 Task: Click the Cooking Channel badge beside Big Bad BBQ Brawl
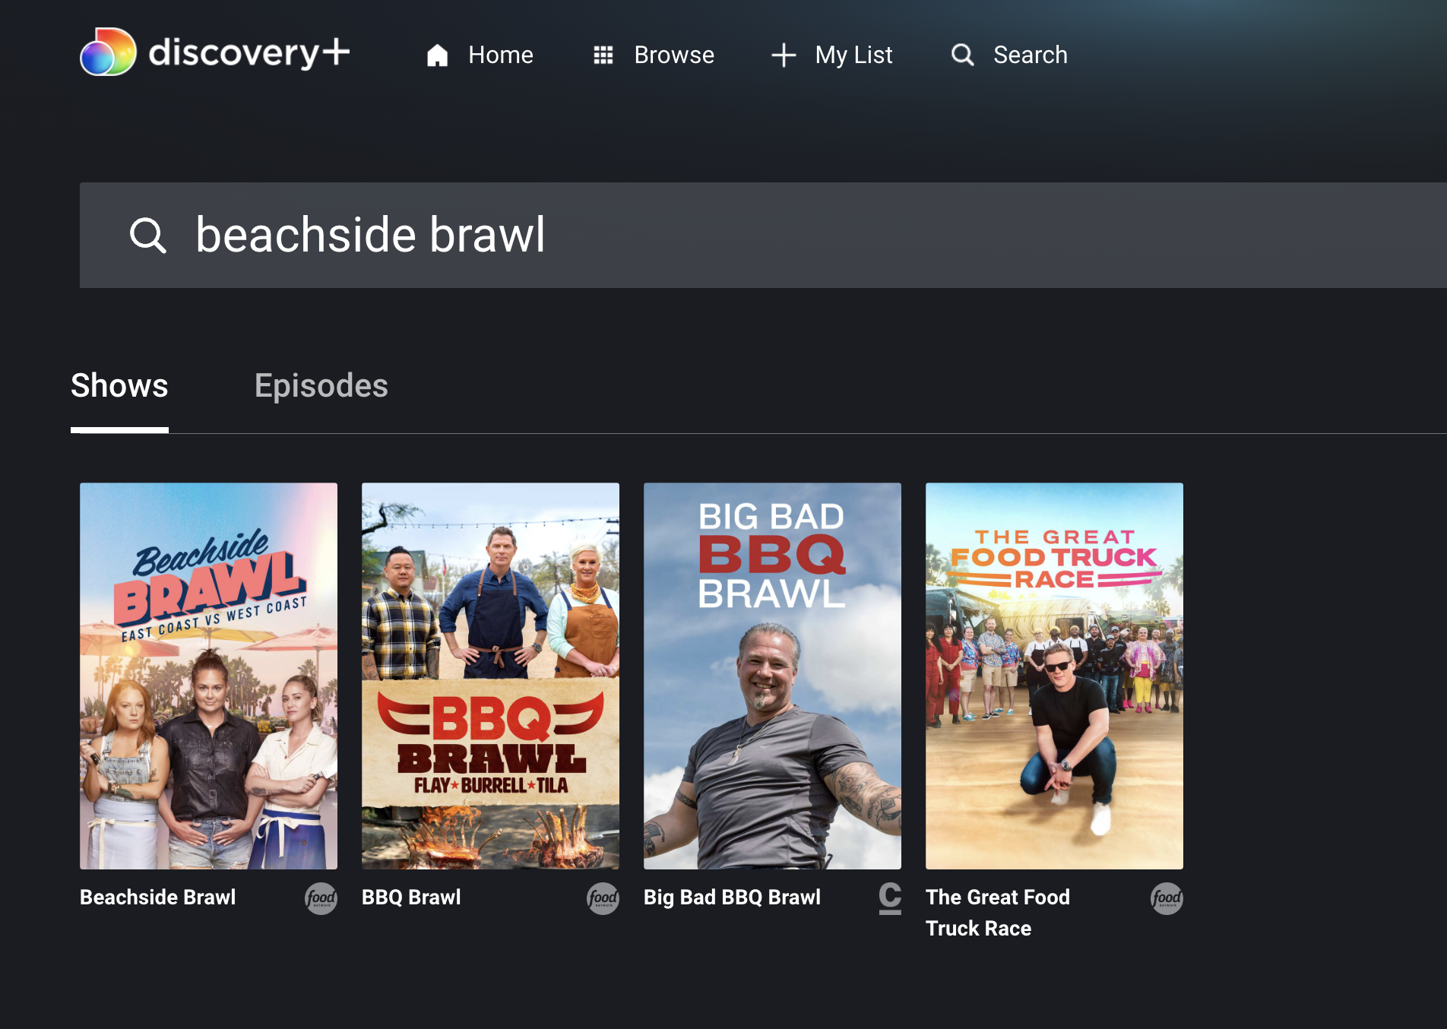(x=890, y=898)
